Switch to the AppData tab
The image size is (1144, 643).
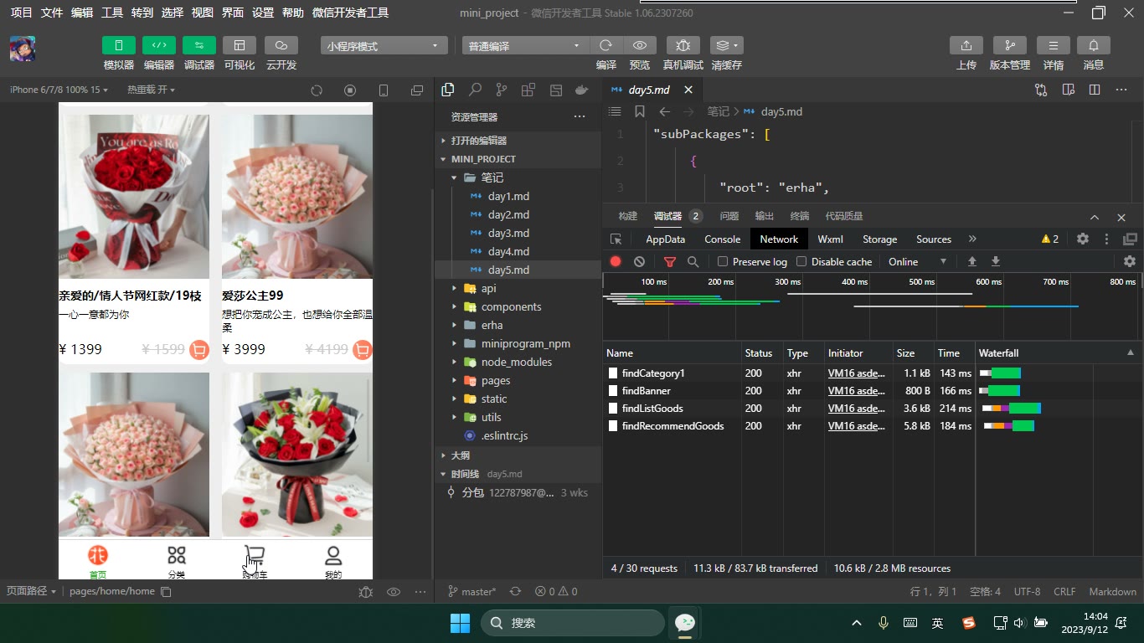(665, 239)
